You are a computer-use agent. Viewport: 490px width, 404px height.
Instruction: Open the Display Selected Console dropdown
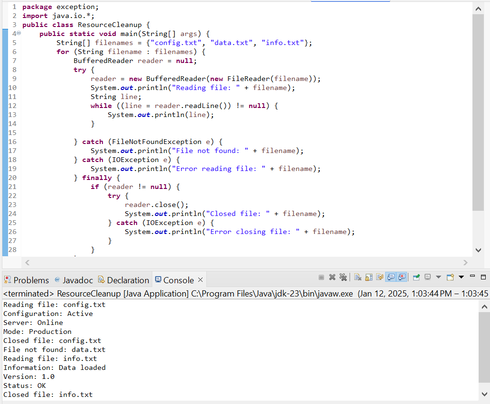(x=438, y=277)
